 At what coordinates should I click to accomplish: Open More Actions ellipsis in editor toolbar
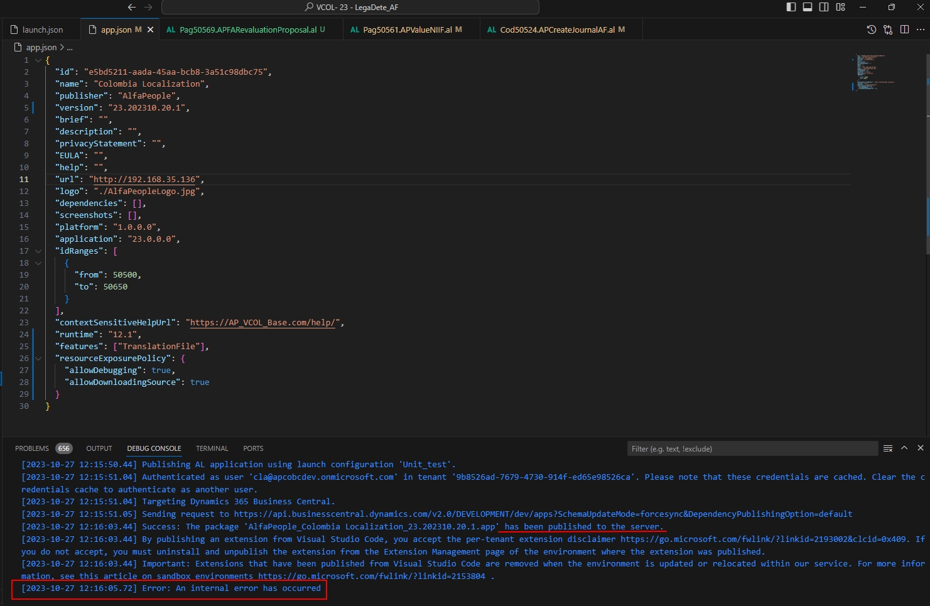click(x=921, y=29)
